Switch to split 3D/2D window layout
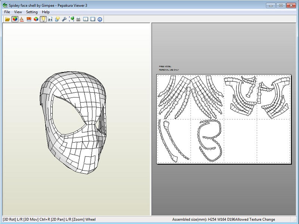 tap(86, 19)
